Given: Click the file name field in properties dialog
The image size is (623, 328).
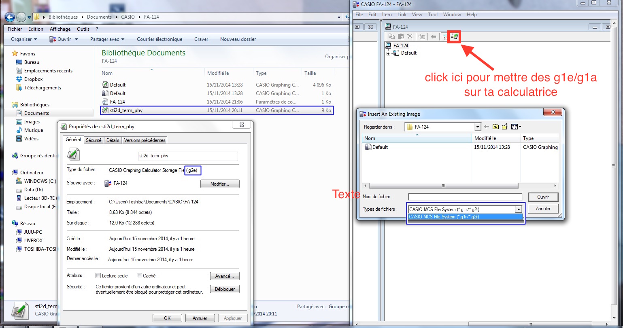Looking at the screenshot, I should (188, 156).
